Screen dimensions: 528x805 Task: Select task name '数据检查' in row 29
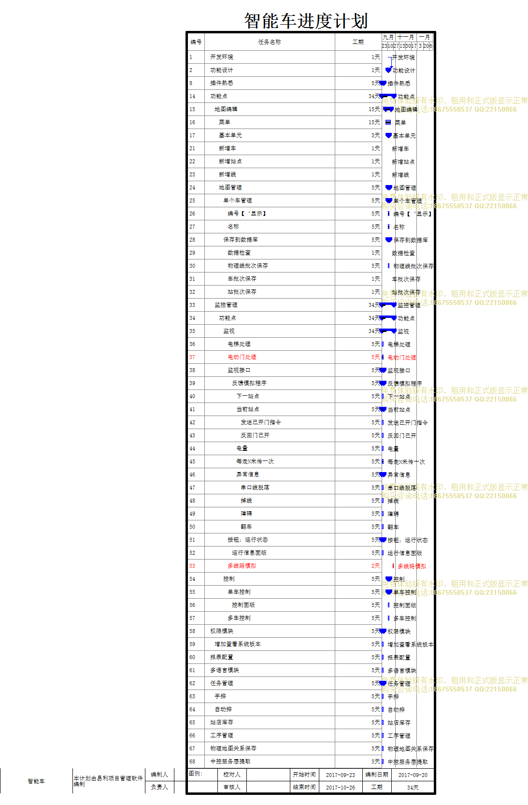(x=239, y=253)
